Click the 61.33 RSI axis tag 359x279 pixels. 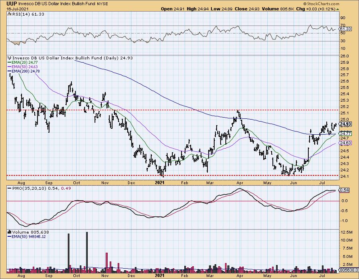(345, 29)
